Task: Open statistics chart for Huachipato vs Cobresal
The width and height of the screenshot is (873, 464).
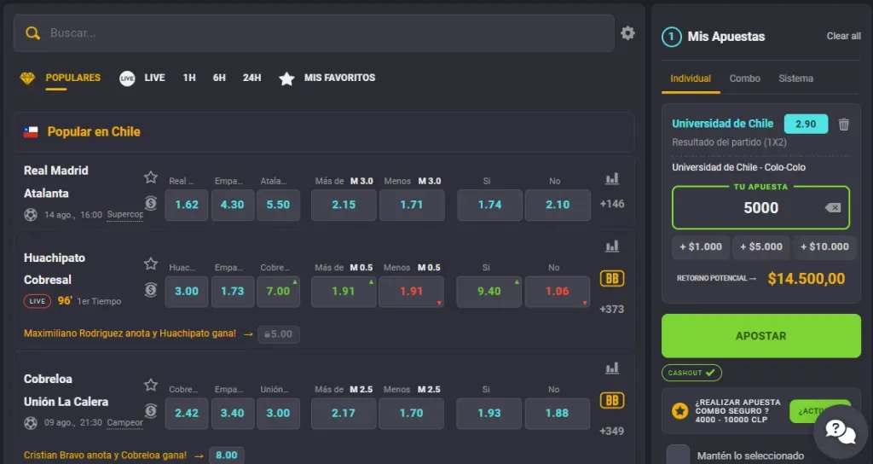Action: coord(611,246)
